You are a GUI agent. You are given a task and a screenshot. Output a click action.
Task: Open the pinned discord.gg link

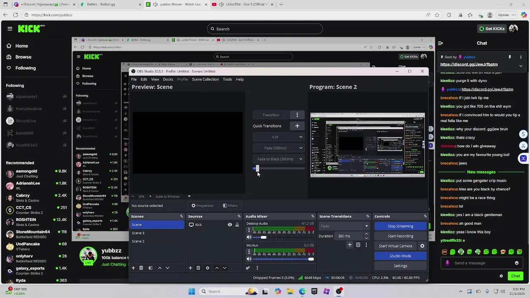tap(469, 65)
